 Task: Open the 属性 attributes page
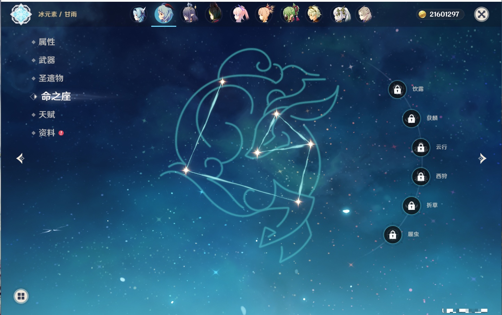pos(47,42)
